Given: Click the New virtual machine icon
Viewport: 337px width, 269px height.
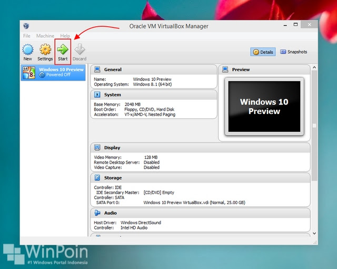Looking at the screenshot, I should (x=28, y=49).
